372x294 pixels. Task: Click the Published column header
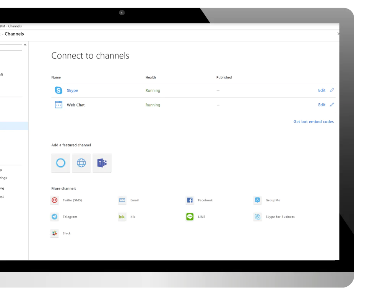click(224, 77)
